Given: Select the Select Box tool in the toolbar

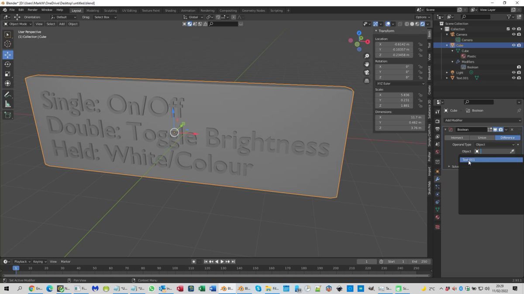Looking at the screenshot, I should tap(8, 34).
